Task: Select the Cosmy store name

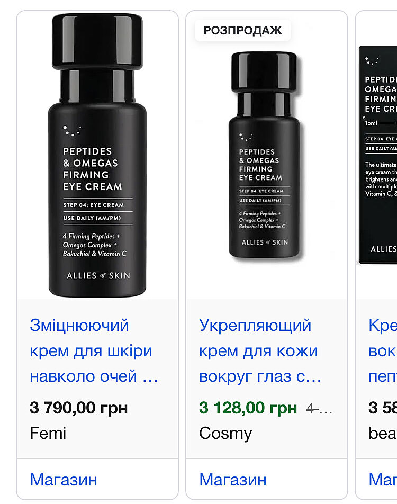Action: coord(225,433)
